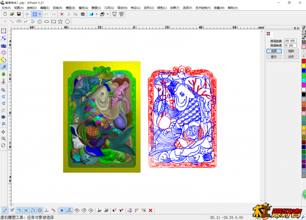Click the red X delete icon in the top toolbar
This screenshot has width=306, height=220.
(62, 14)
